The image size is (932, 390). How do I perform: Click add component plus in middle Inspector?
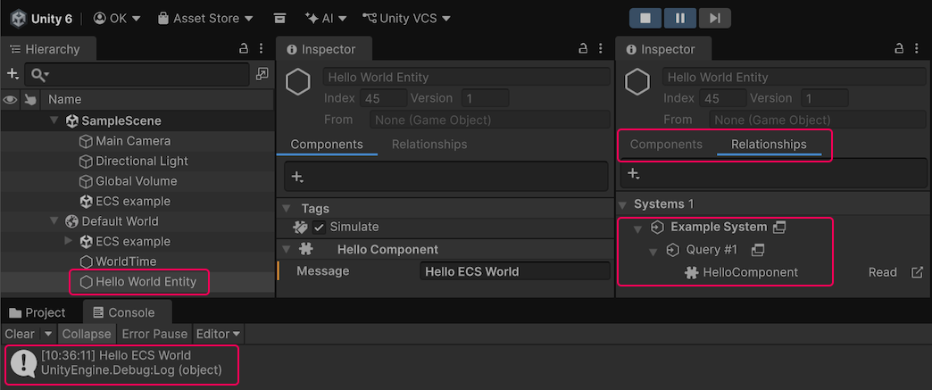click(297, 176)
